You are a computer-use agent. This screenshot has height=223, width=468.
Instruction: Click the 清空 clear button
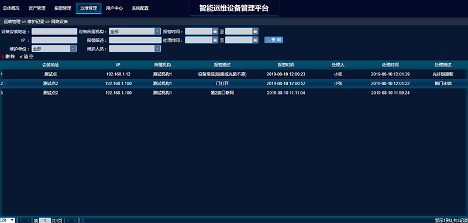(26, 57)
